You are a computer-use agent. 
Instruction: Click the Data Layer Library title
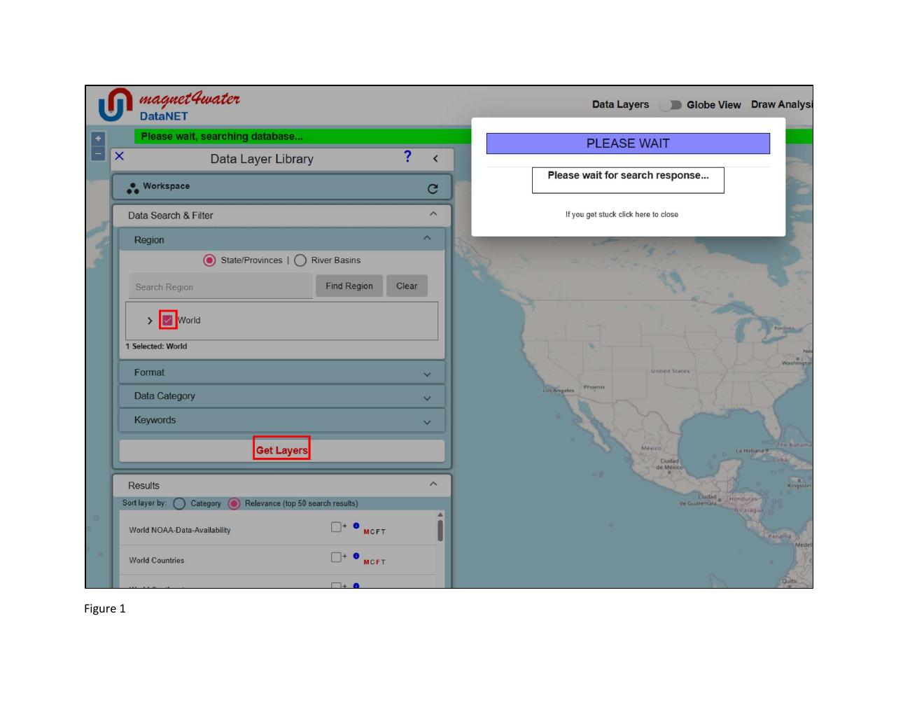[262, 159]
